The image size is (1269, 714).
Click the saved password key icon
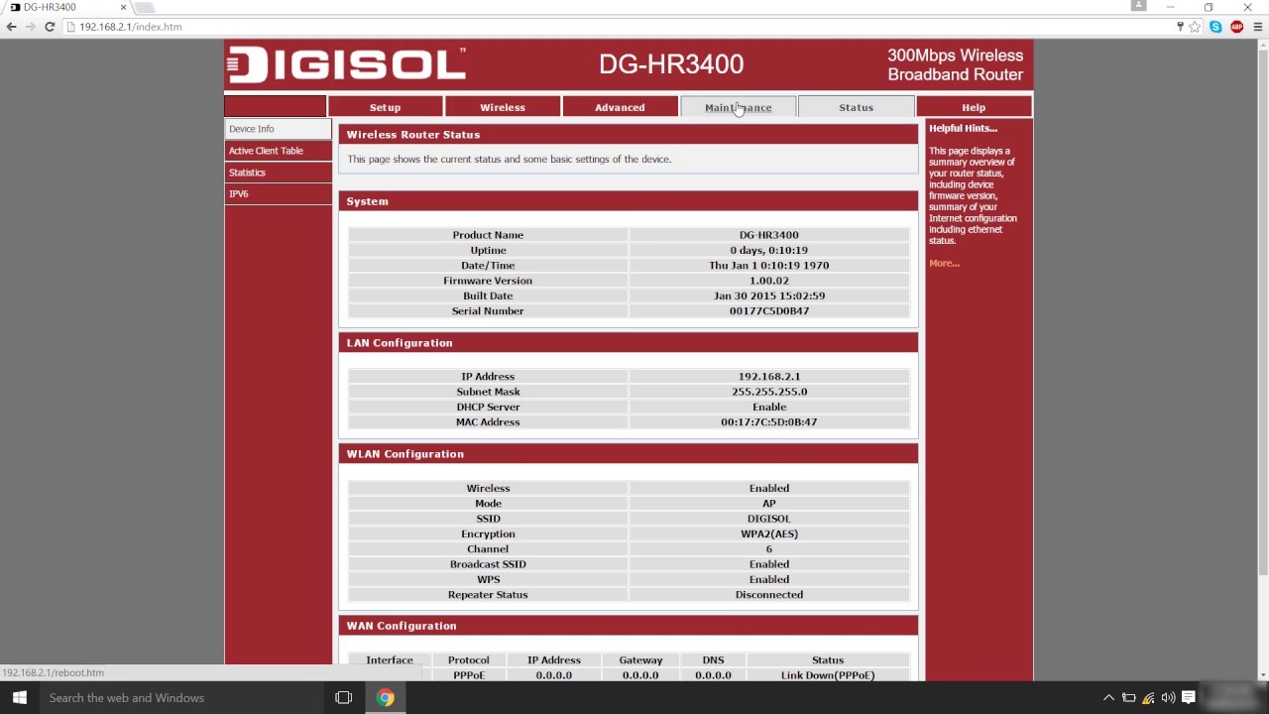pos(1180,27)
